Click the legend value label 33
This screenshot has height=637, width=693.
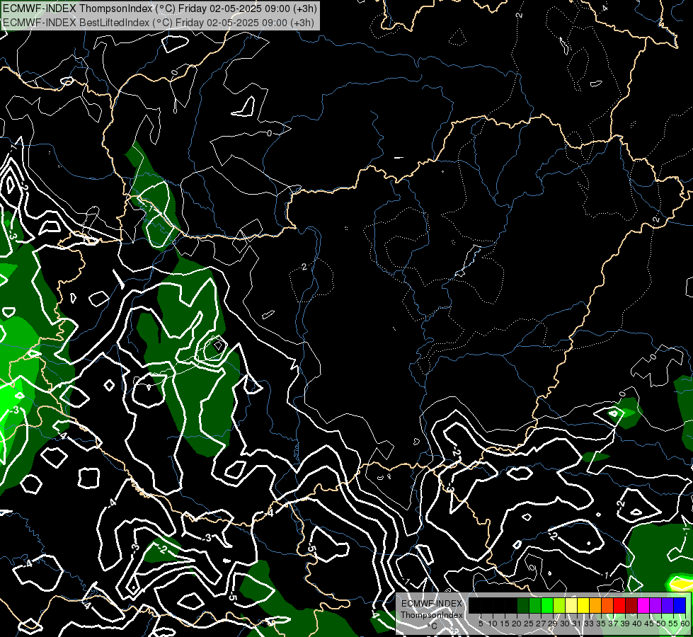589,624
